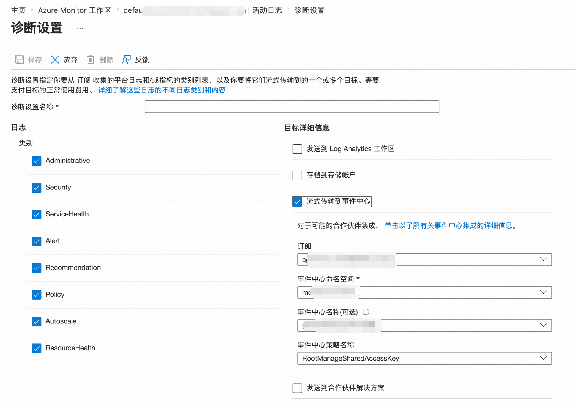Click the 反馈 button label
Viewport: 576px width, 407px height.
[142, 60]
